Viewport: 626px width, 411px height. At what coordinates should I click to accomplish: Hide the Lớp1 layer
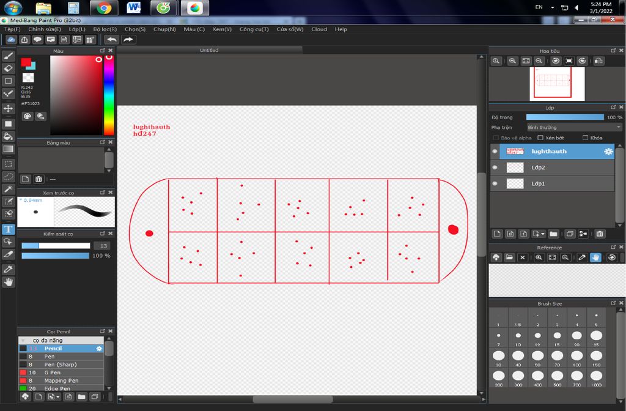(495, 183)
